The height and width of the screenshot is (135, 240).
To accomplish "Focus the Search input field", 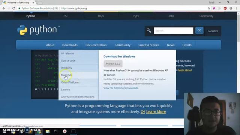I will [x=173, y=31].
